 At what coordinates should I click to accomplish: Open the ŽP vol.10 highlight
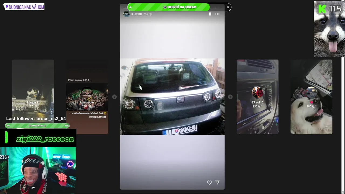(258, 97)
